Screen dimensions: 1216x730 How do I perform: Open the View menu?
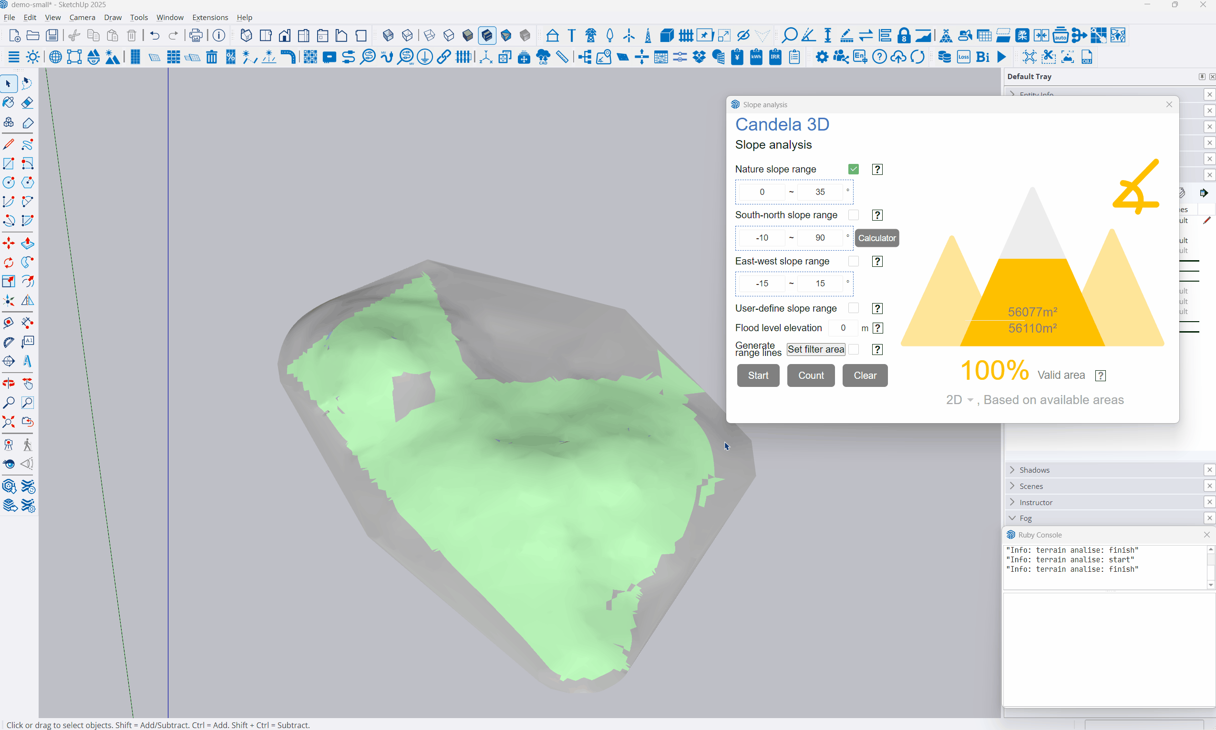click(x=52, y=17)
